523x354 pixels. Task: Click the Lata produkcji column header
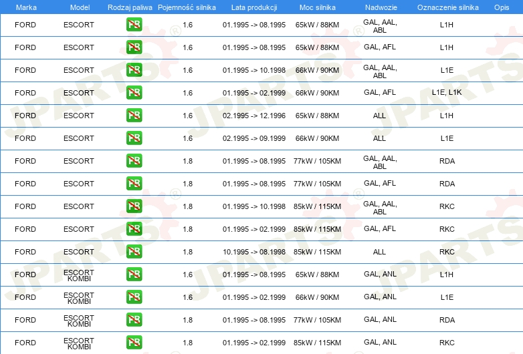point(254,7)
